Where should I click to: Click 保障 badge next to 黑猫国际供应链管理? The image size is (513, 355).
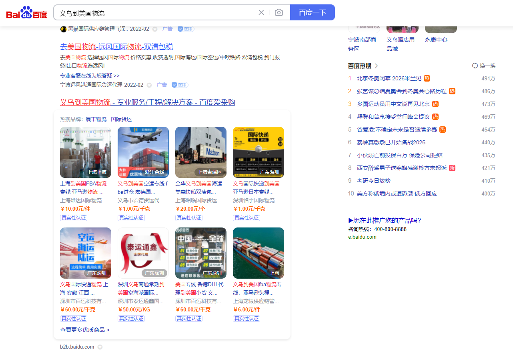186,29
